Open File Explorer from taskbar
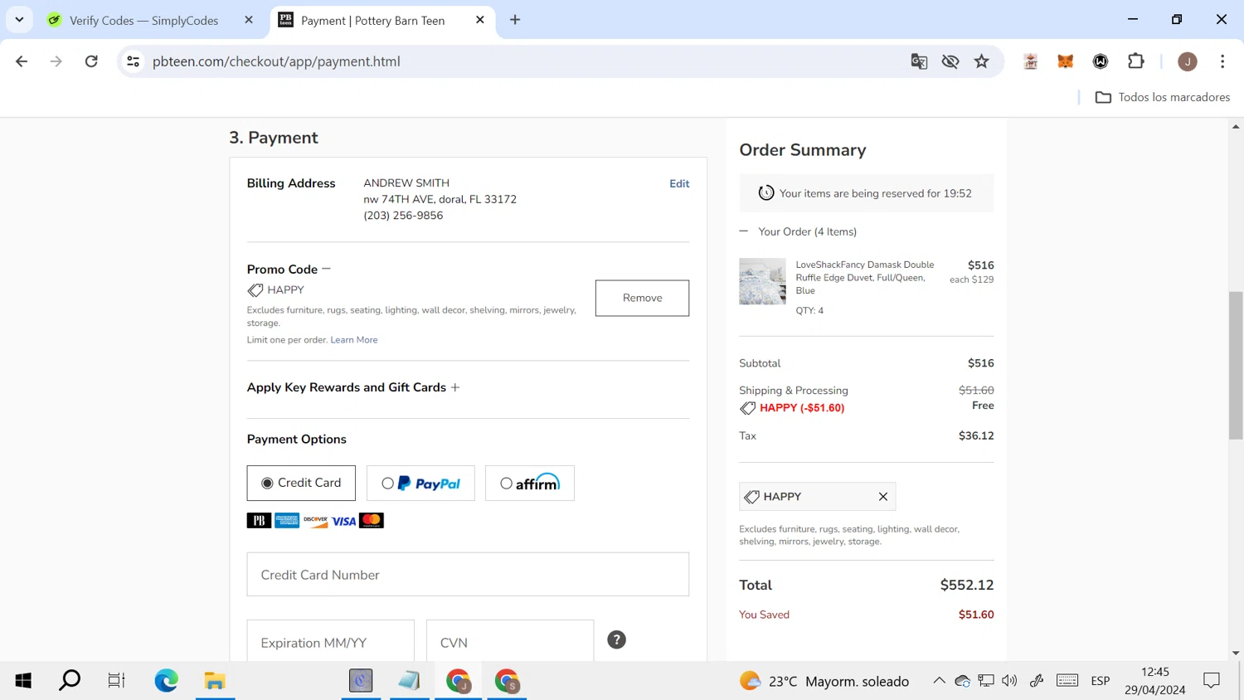The image size is (1244, 700). pyautogui.click(x=215, y=681)
